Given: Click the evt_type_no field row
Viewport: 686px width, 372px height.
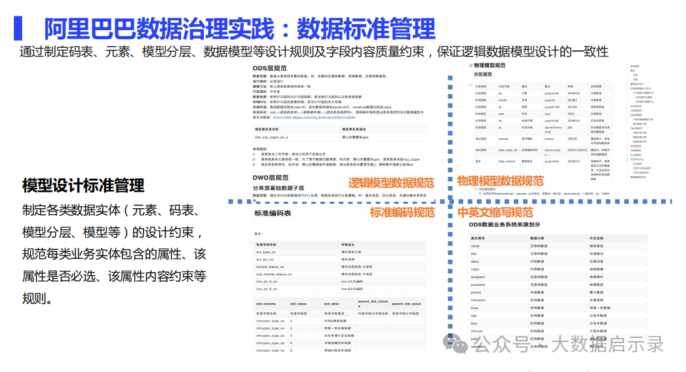Looking at the screenshot, I should [339, 252].
